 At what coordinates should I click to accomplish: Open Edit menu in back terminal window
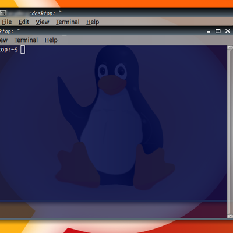(24, 22)
